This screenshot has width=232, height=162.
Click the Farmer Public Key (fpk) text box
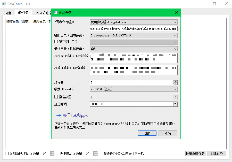[x=134, y=58]
